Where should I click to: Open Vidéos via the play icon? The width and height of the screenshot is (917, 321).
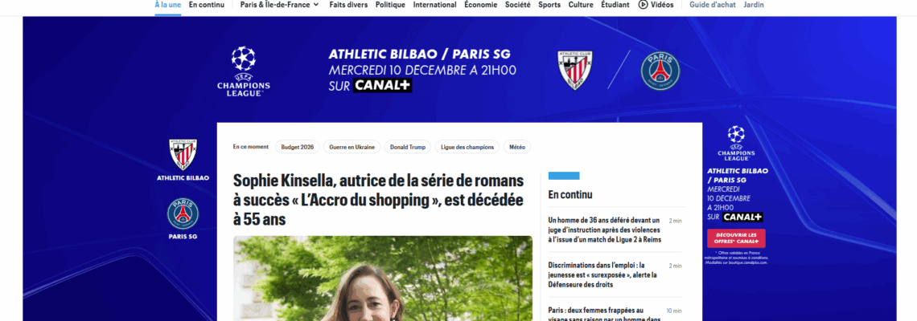(x=644, y=5)
